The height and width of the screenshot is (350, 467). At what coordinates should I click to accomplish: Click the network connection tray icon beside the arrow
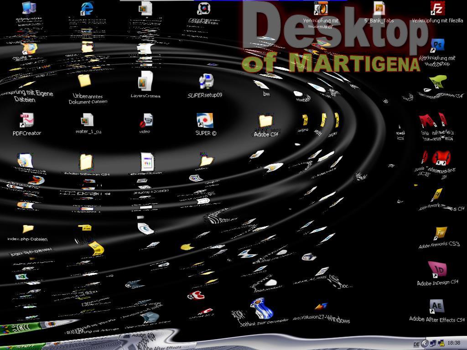point(434,344)
